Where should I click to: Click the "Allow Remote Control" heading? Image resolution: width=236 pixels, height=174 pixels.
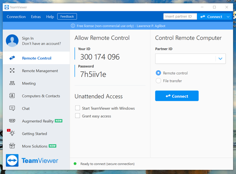point(102,38)
